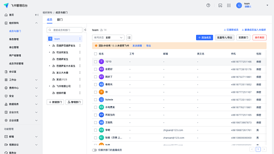Click the orange avatar for member 林
The image size is (274, 154).
coord(101,92)
